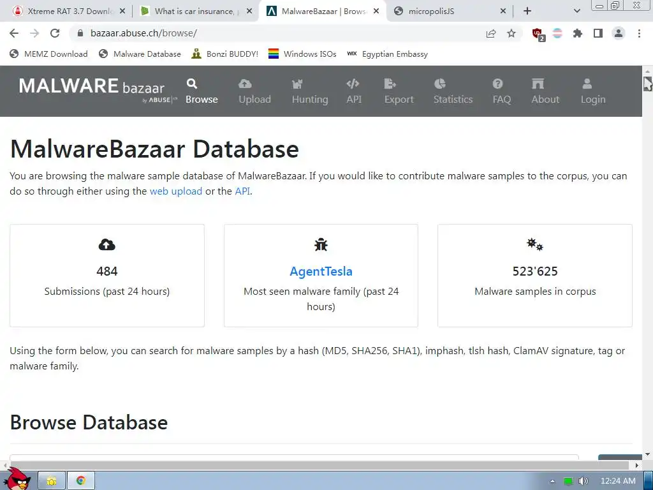Open Egyptian Embassy bookmark

[x=388, y=54]
